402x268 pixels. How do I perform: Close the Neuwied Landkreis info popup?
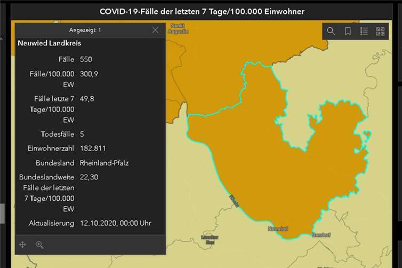click(x=155, y=30)
